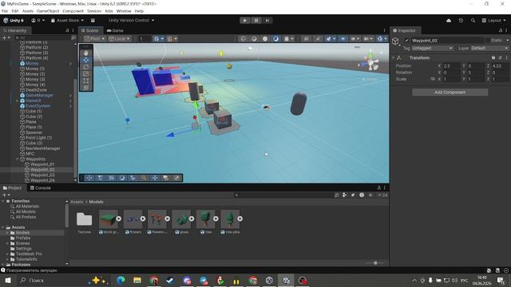Open Transform component help icon
The height and width of the screenshot is (287, 511).
(493, 57)
